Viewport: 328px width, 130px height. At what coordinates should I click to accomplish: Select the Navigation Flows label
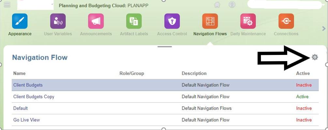click(x=210, y=34)
